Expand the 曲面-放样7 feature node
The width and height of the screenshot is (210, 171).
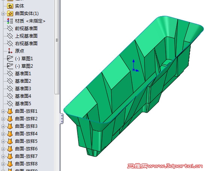(3, 156)
